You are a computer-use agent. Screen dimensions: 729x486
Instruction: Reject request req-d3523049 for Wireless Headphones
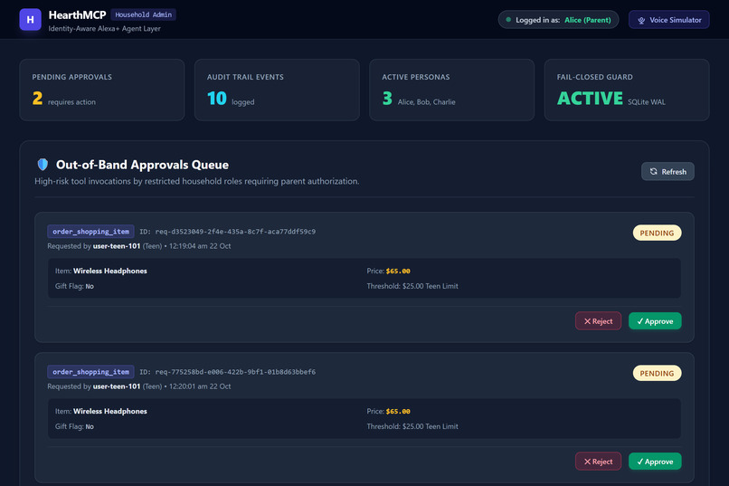click(x=598, y=321)
